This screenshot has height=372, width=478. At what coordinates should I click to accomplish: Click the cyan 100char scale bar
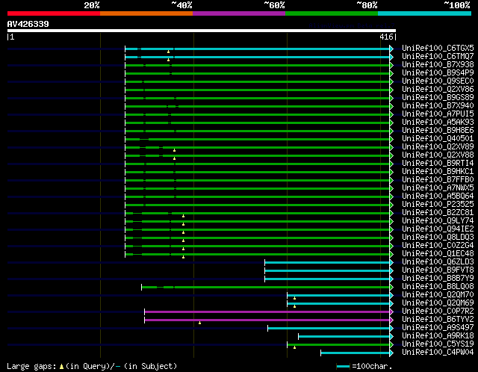tap(343, 366)
